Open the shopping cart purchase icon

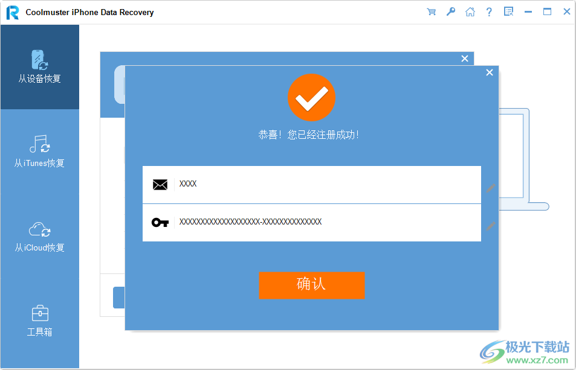tap(432, 12)
